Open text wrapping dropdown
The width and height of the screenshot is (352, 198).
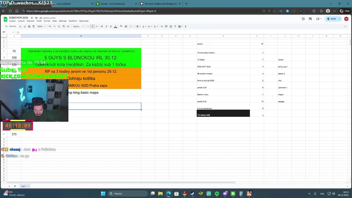point(149,26)
